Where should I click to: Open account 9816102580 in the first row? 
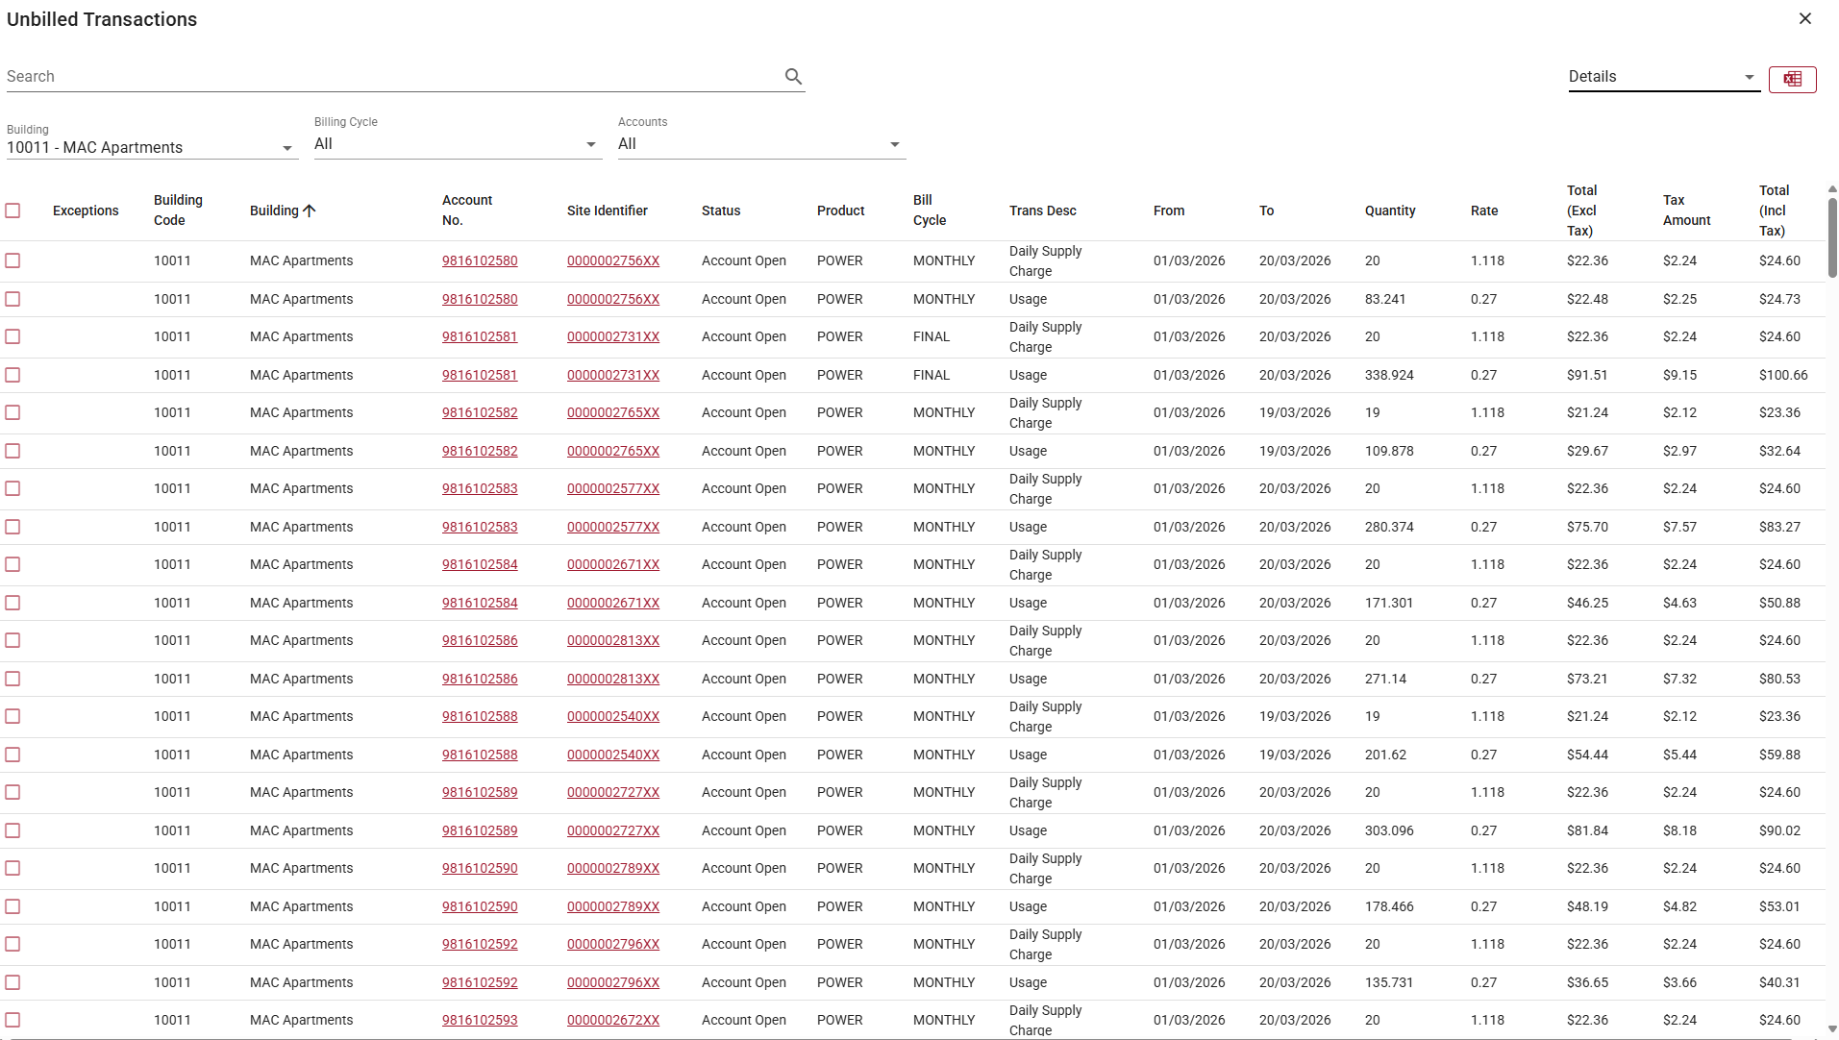coord(480,260)
